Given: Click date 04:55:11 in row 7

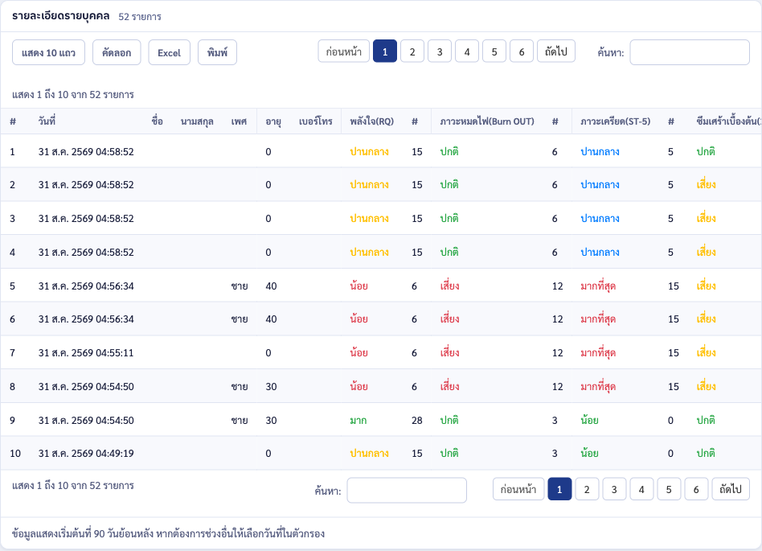Looking at the screenshot, I should [x=86, y=352].
